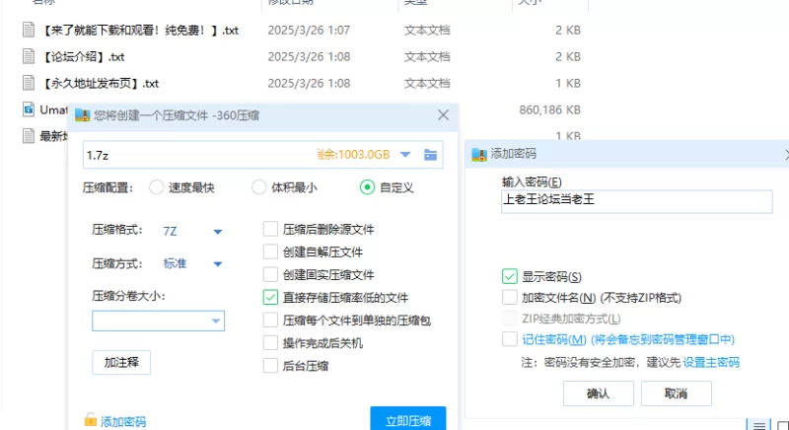Enable 操作完成后关机 checkbox
Image resolution: width=789 pixels, height=430 pixels.
pos(270,343)
